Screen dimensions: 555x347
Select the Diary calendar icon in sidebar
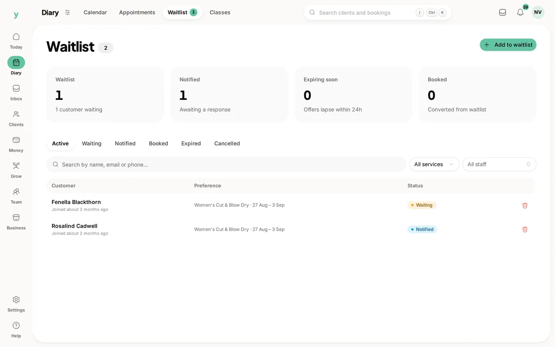pos(16,62)
